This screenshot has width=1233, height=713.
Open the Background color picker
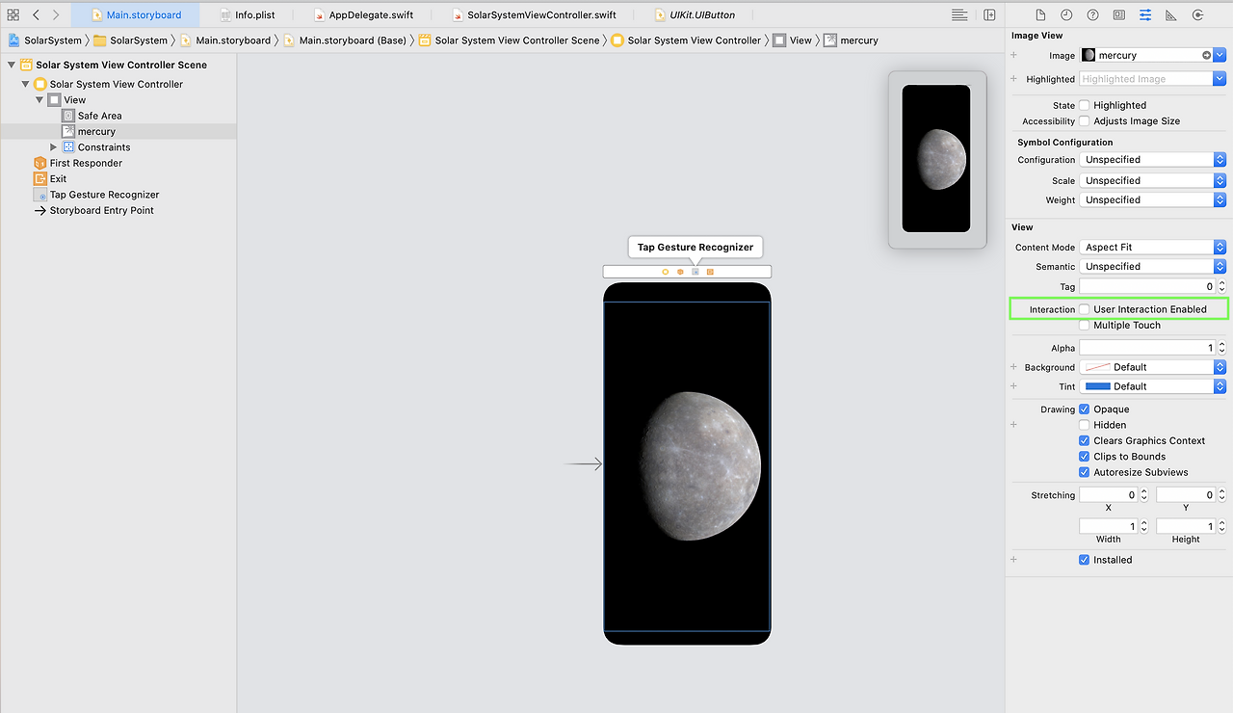(1153, 367)
